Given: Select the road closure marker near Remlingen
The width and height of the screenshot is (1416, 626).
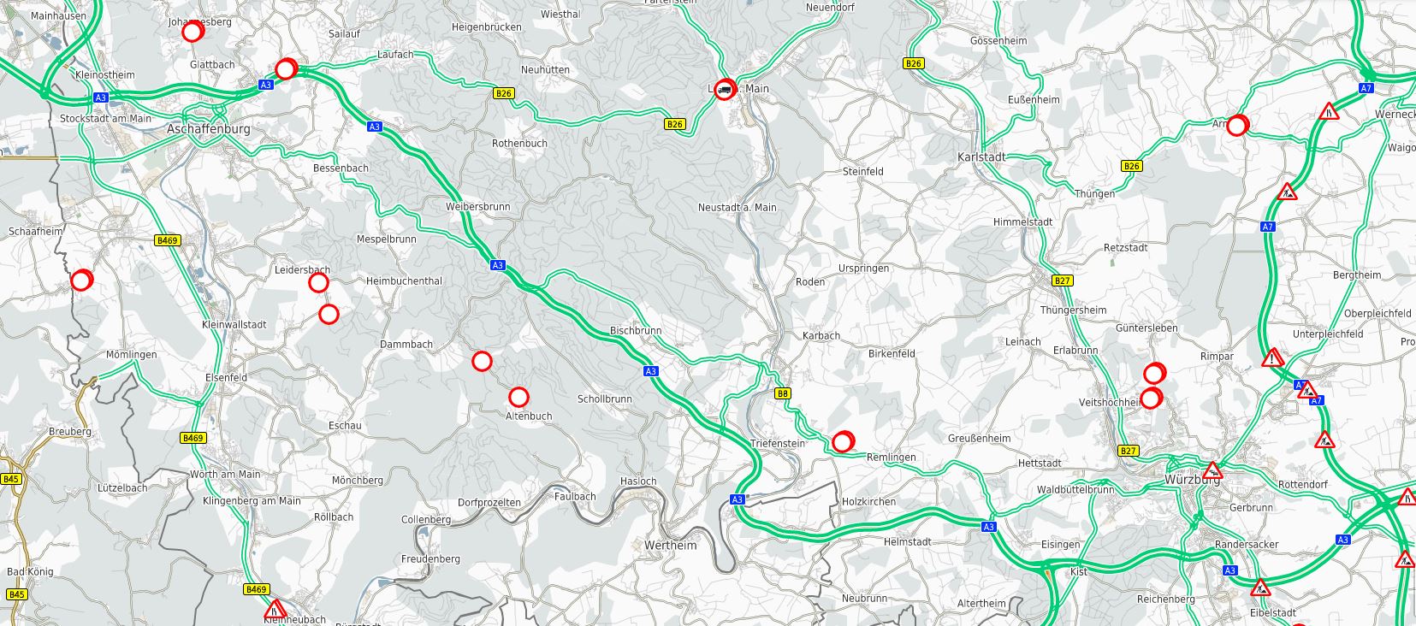Looking at the screenshot, I should pyautogui.click(x=843, y=441).
